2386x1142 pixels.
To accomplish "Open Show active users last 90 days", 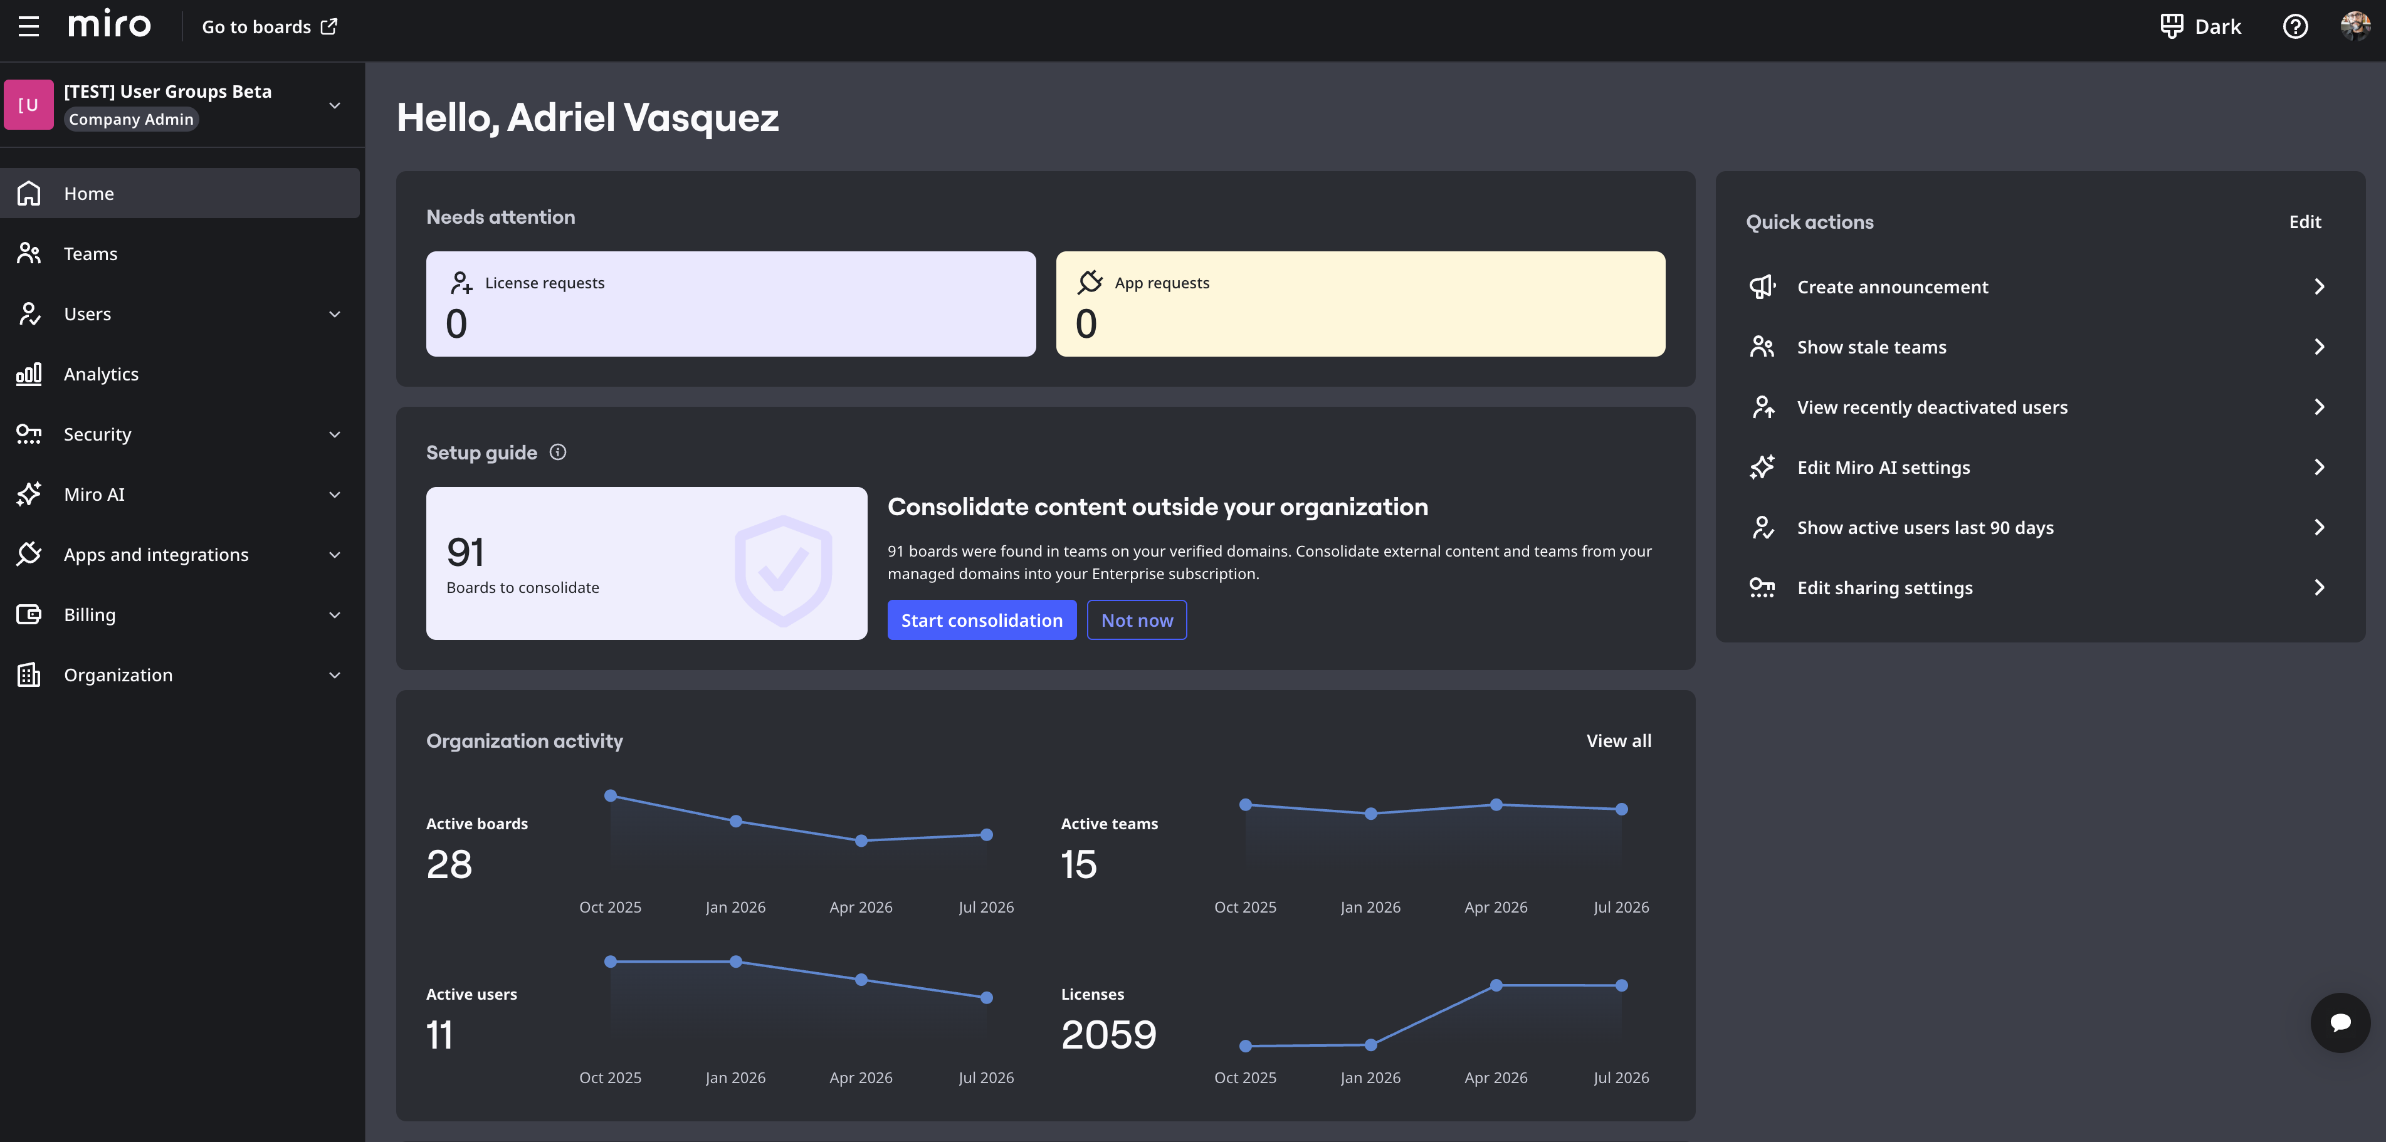I will tap(2039, 528).
